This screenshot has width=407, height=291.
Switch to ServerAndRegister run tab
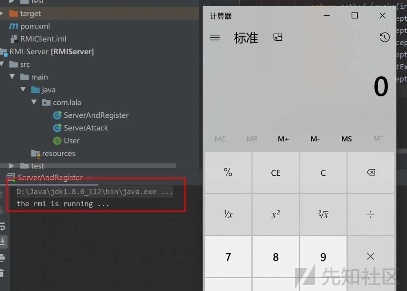point(50,178)
